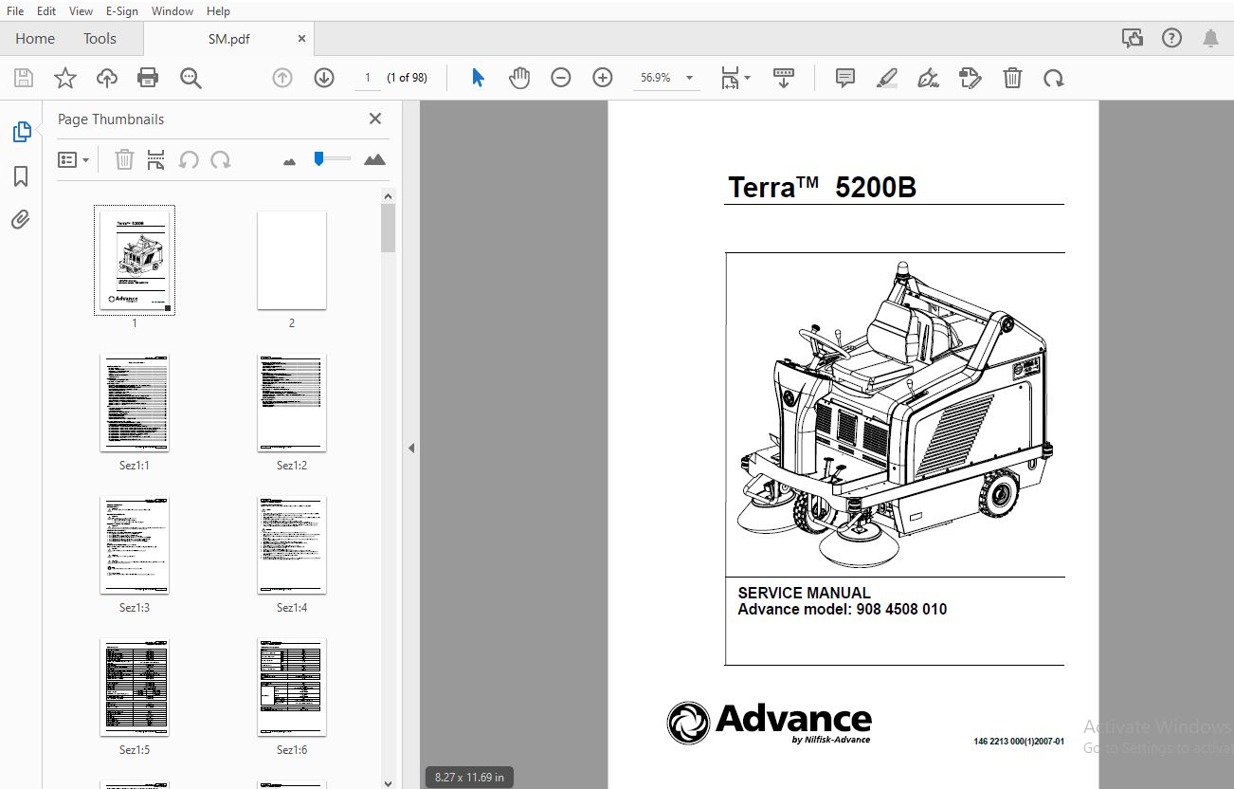
Task: Go to previous page arrow
Action: point(282,78)
